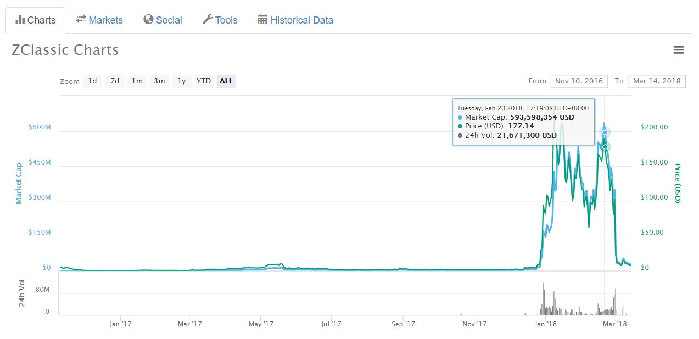The width and height of the screenshot is (699, 339).
Task: Click the 80M volume axis label
Action: (x=43, y=290)
